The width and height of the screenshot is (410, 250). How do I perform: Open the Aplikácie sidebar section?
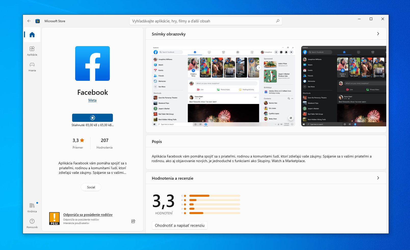pos(32,51)
